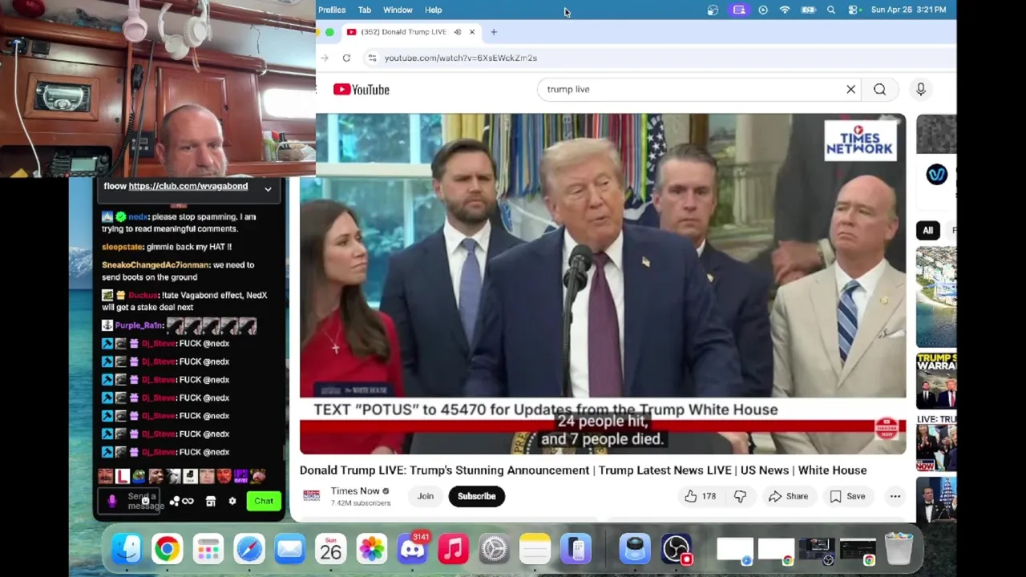
Task: Subscribe to Times Now channel
Action: tap(476, 496)
